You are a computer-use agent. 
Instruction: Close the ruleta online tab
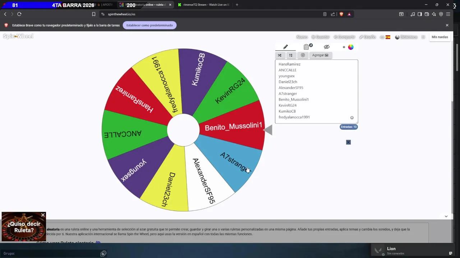point(170,5)
